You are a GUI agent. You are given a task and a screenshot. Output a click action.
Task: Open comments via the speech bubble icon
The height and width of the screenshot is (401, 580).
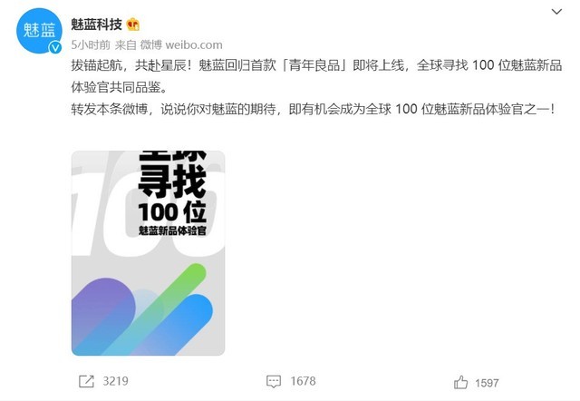click(274, 381)
